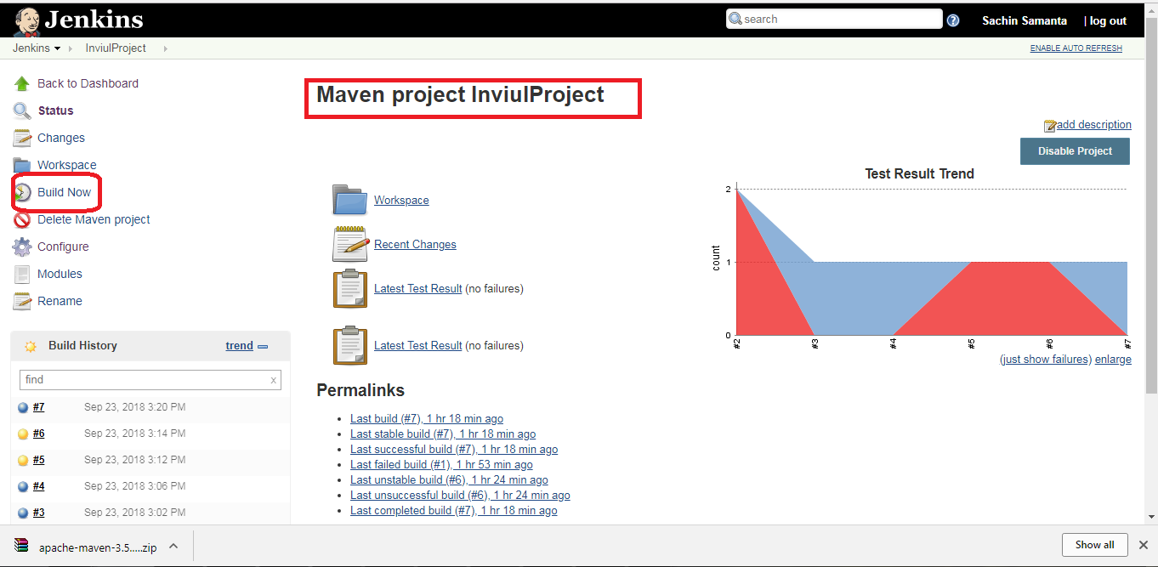Click the yellow status ball for build #5
The image size is (1158, 567).
[x=23, y=461]
